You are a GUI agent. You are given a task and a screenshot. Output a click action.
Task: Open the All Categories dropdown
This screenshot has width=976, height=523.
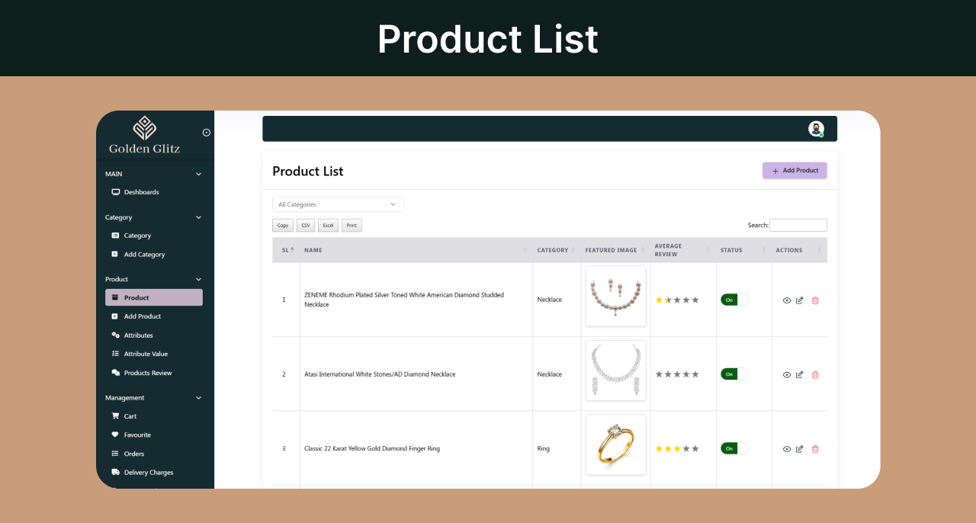(x=338, y=204)
